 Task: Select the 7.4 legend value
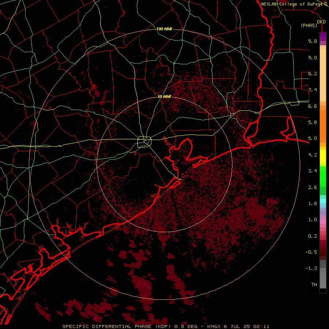[x=313, y=90]
